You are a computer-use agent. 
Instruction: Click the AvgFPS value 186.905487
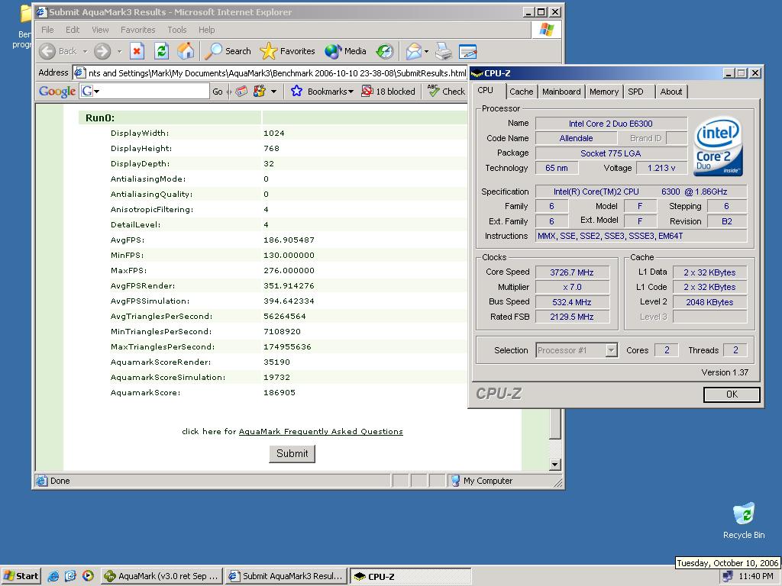pos(289,240)
